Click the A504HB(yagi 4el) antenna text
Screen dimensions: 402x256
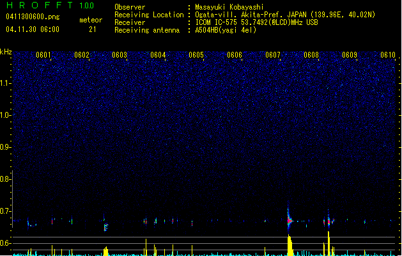click(226, 30)
